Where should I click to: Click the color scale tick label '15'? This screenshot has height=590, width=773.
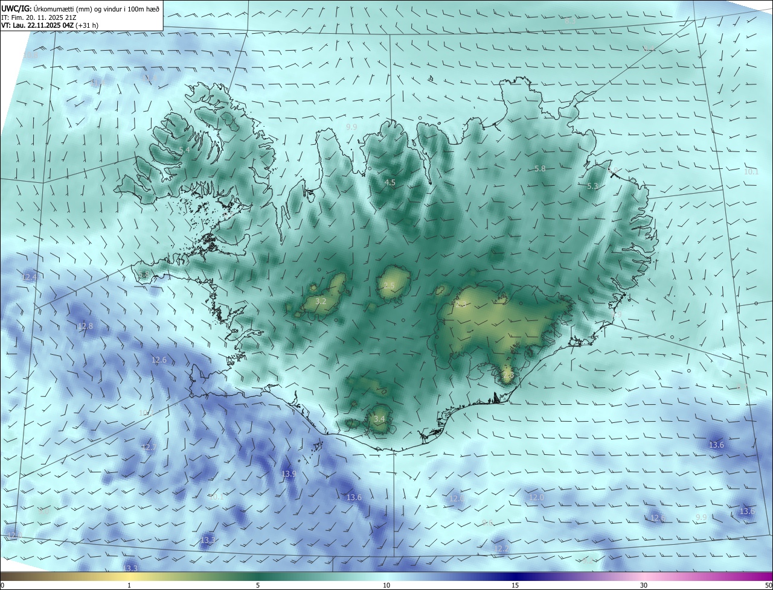515,585
